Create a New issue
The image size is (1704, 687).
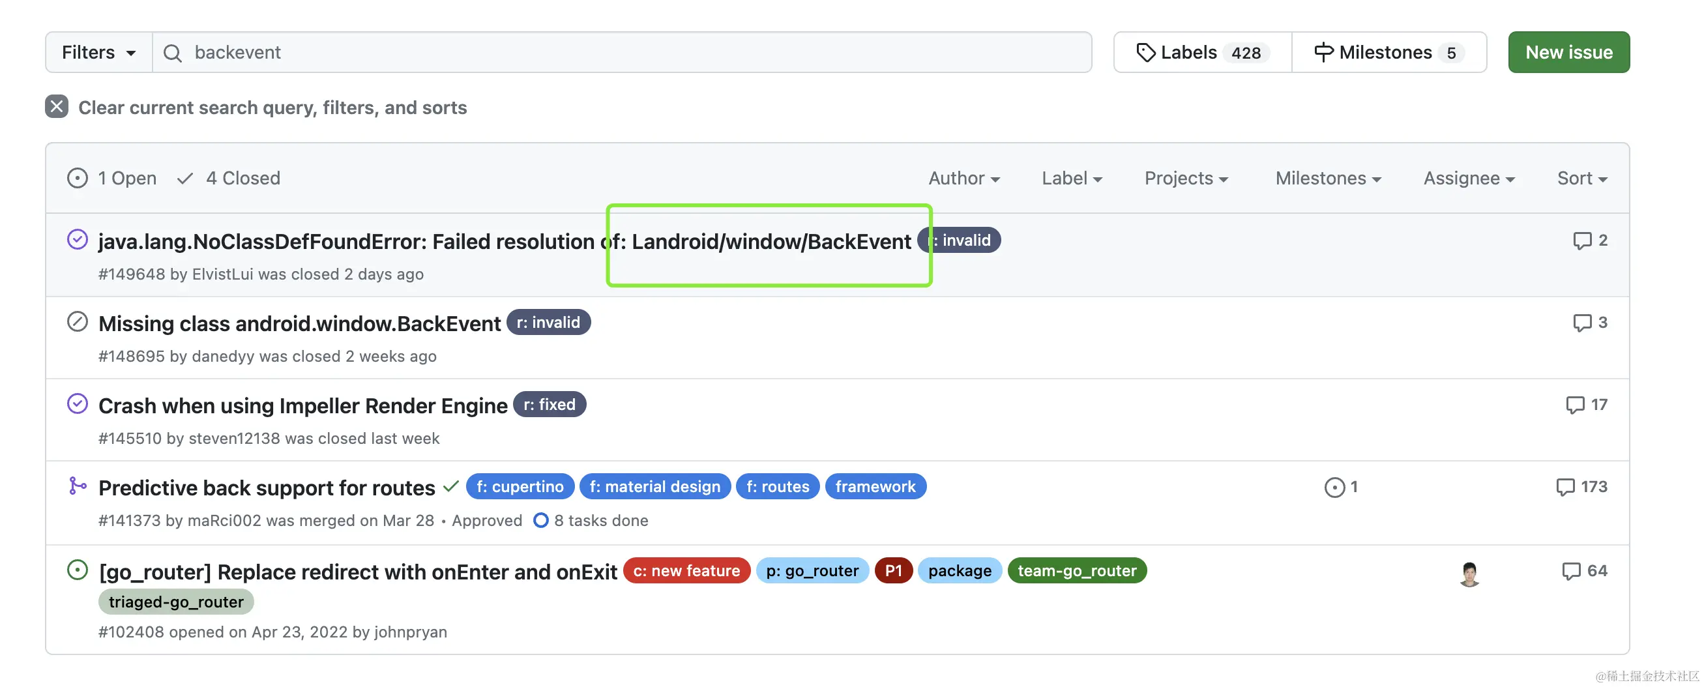tap(1568, 52)
